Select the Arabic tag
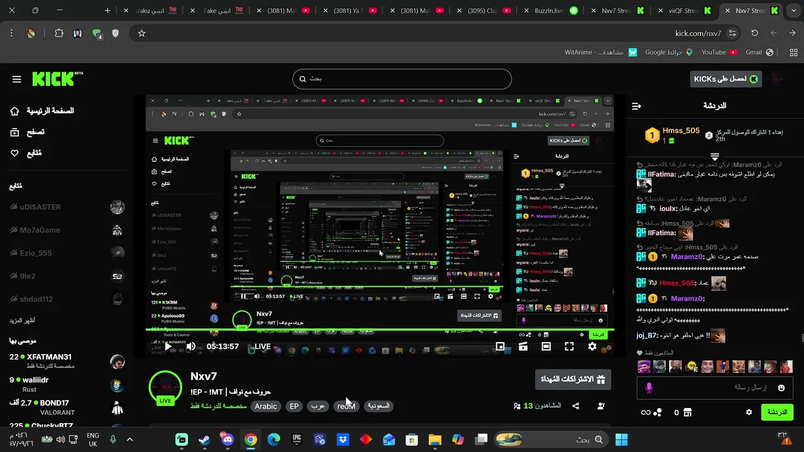 click(x=266, y=406)
